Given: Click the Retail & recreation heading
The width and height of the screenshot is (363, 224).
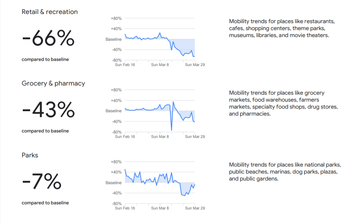Looking at the screenshot, I should click(50, 12).
